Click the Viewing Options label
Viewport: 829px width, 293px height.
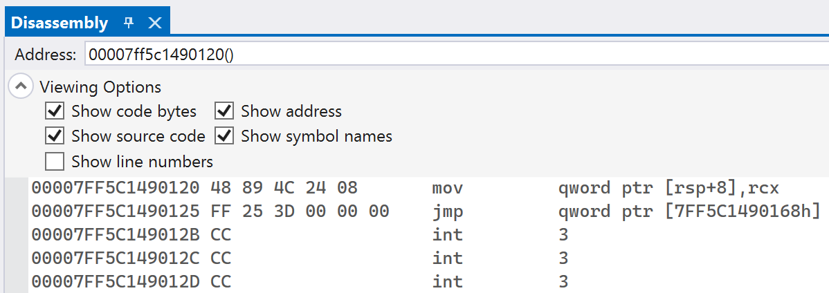[100, 86]
